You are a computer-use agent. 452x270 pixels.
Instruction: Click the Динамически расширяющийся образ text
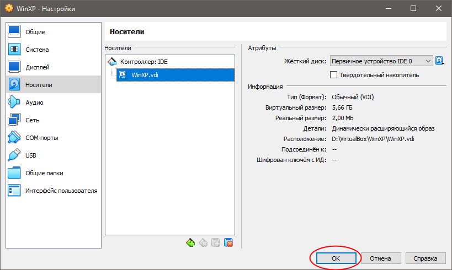(383, 128)
